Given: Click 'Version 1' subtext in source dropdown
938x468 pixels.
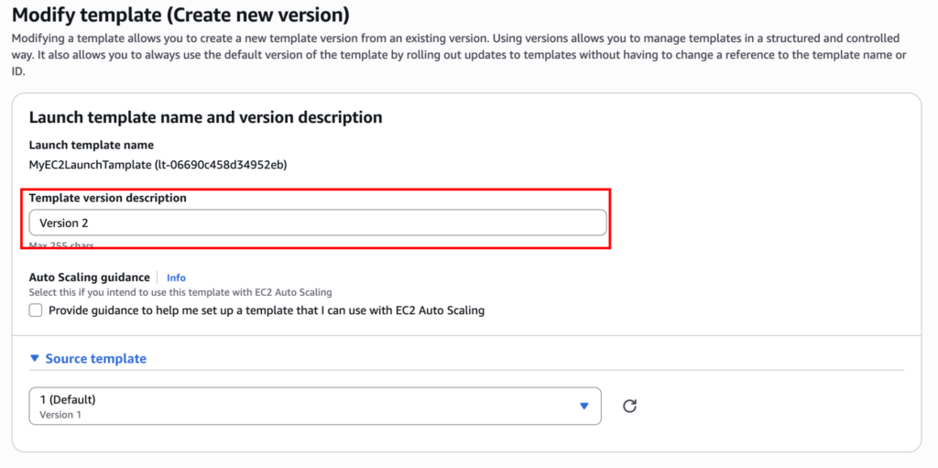Looking at the screenshot, I should click(x=60, y=415).
